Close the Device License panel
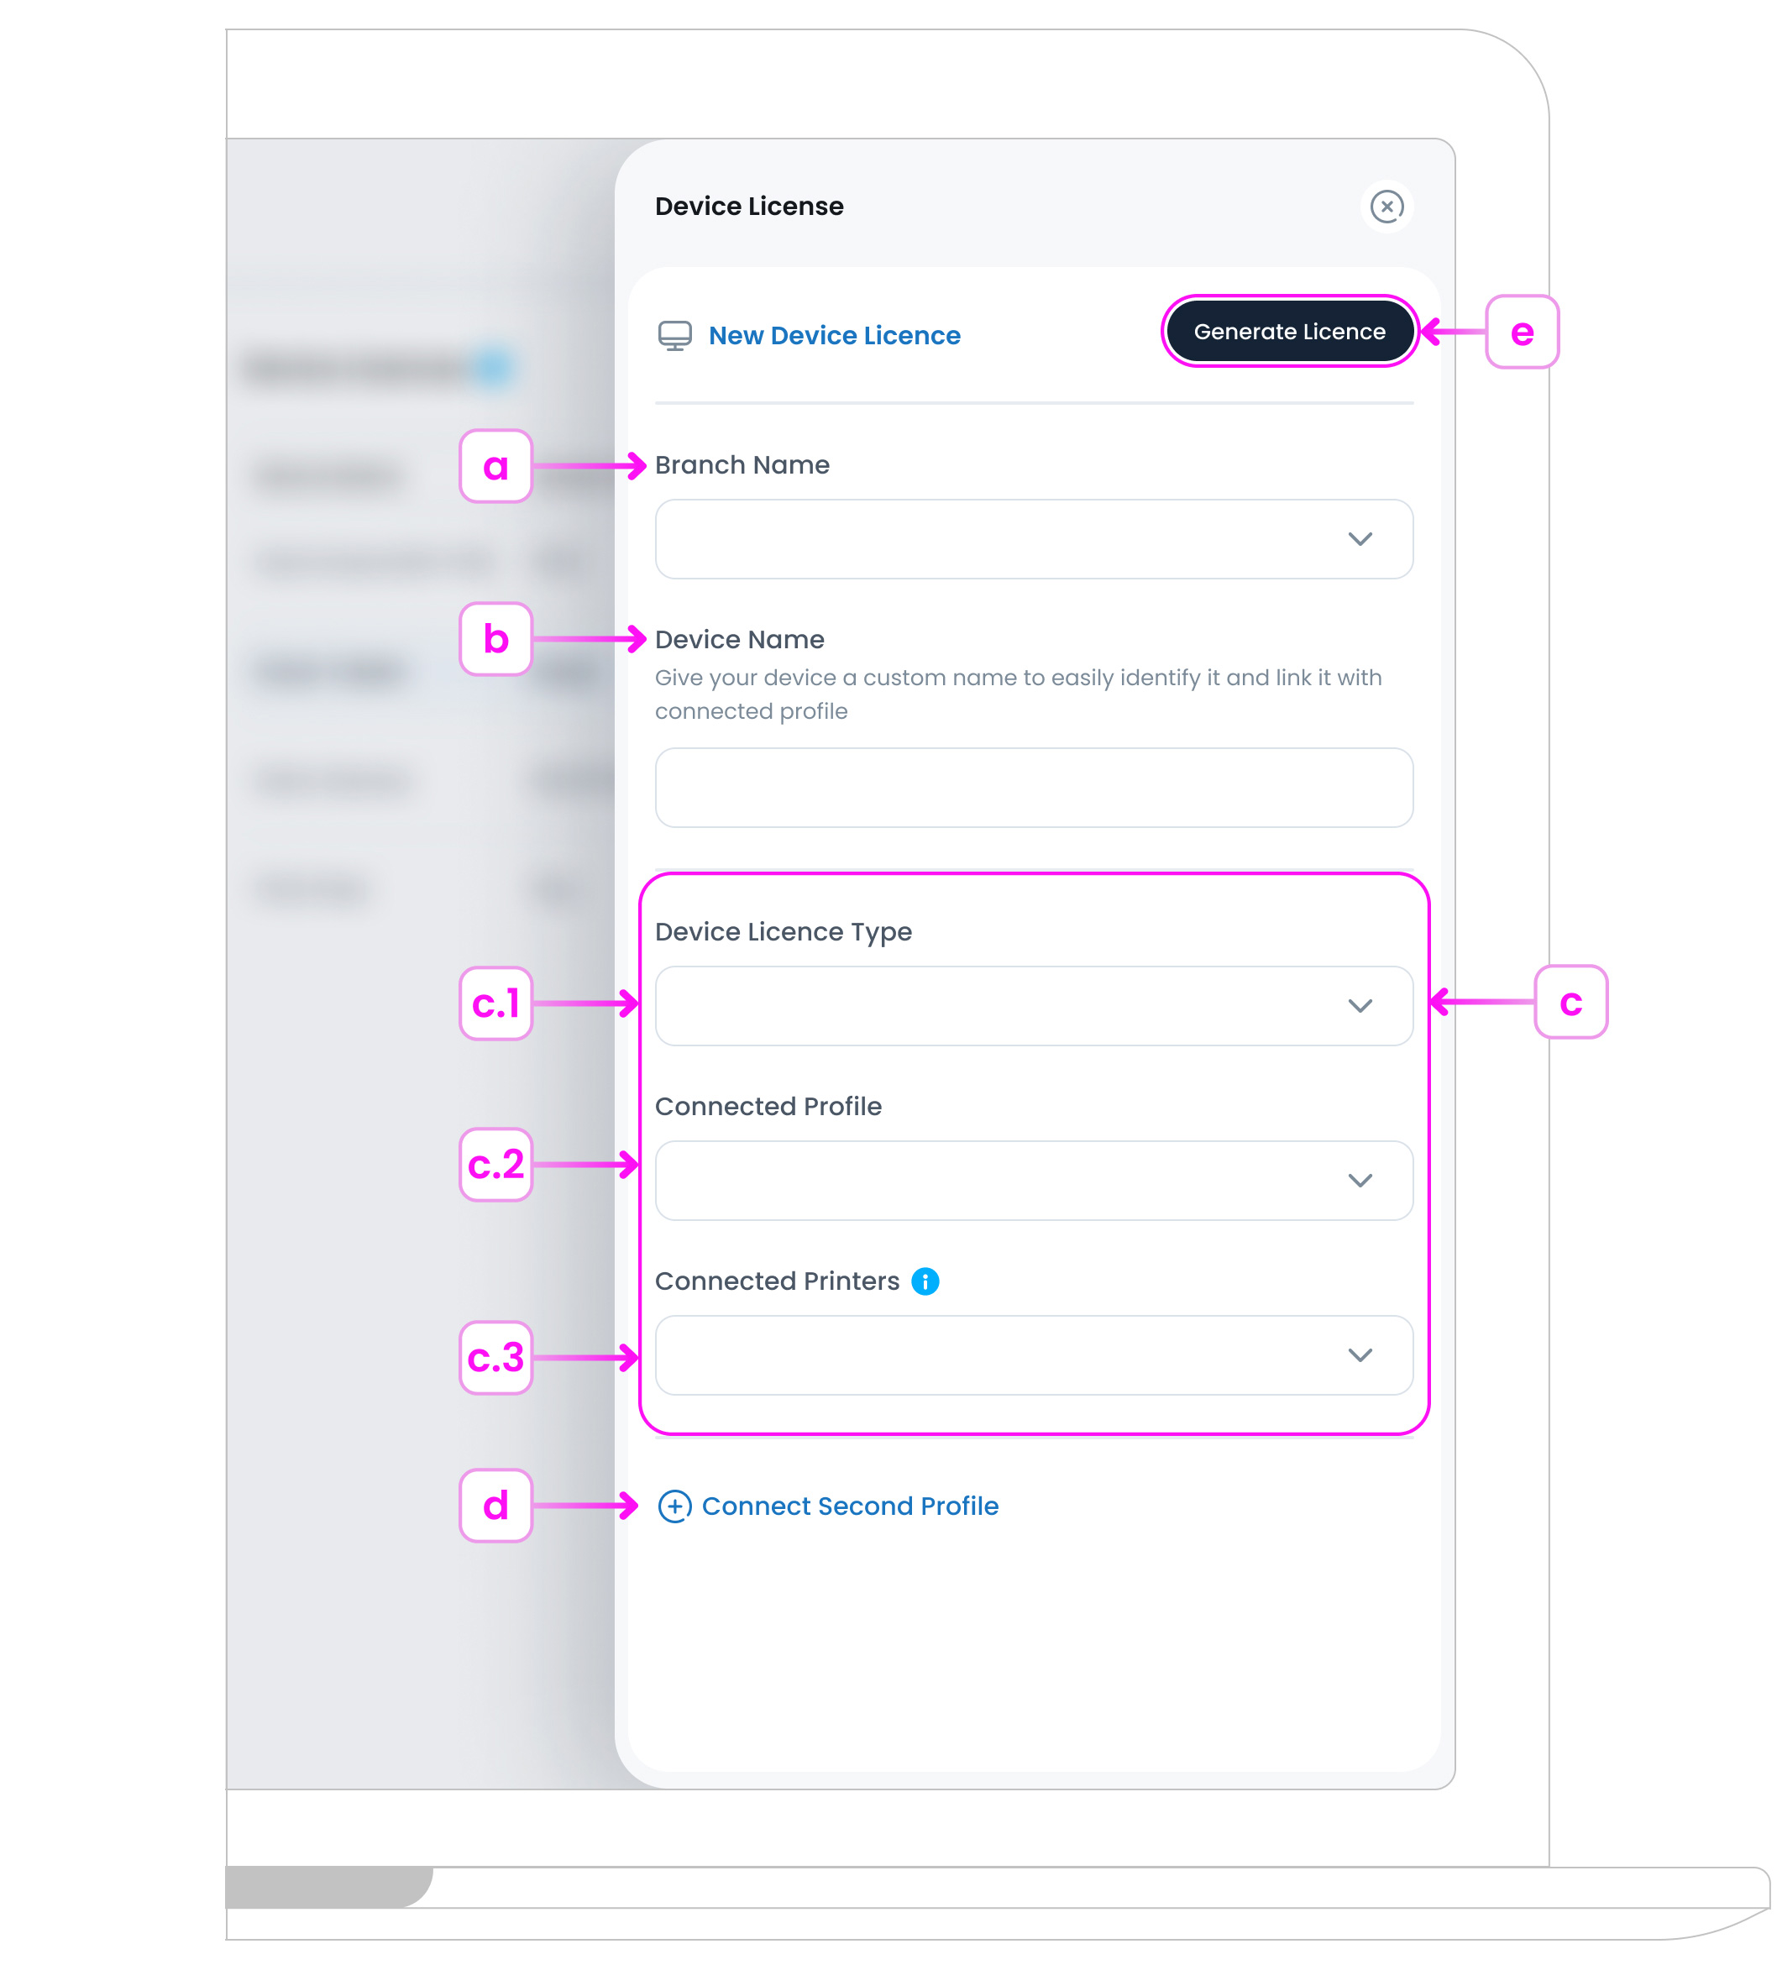The width and height of the screenshot is (1777, 1970). [x=1386, y=207]
